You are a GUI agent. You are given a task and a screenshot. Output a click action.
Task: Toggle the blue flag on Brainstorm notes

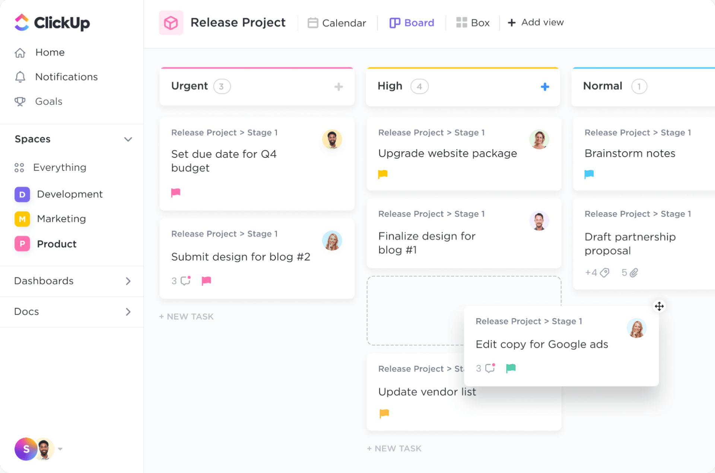point(589,174)
